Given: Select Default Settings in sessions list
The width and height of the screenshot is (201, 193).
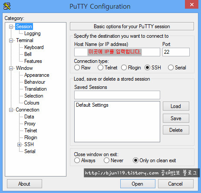Looking at the screenshot, I should (92, 105).
